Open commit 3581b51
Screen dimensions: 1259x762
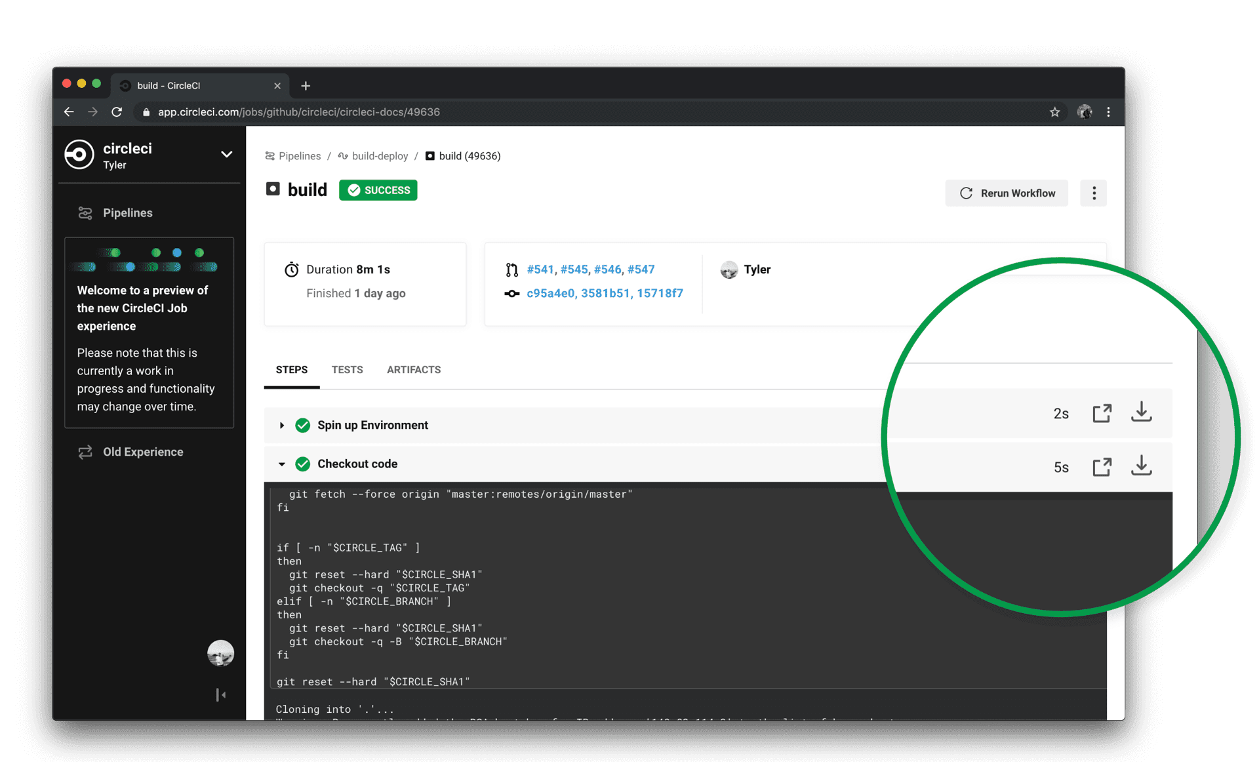click(606, 293)
